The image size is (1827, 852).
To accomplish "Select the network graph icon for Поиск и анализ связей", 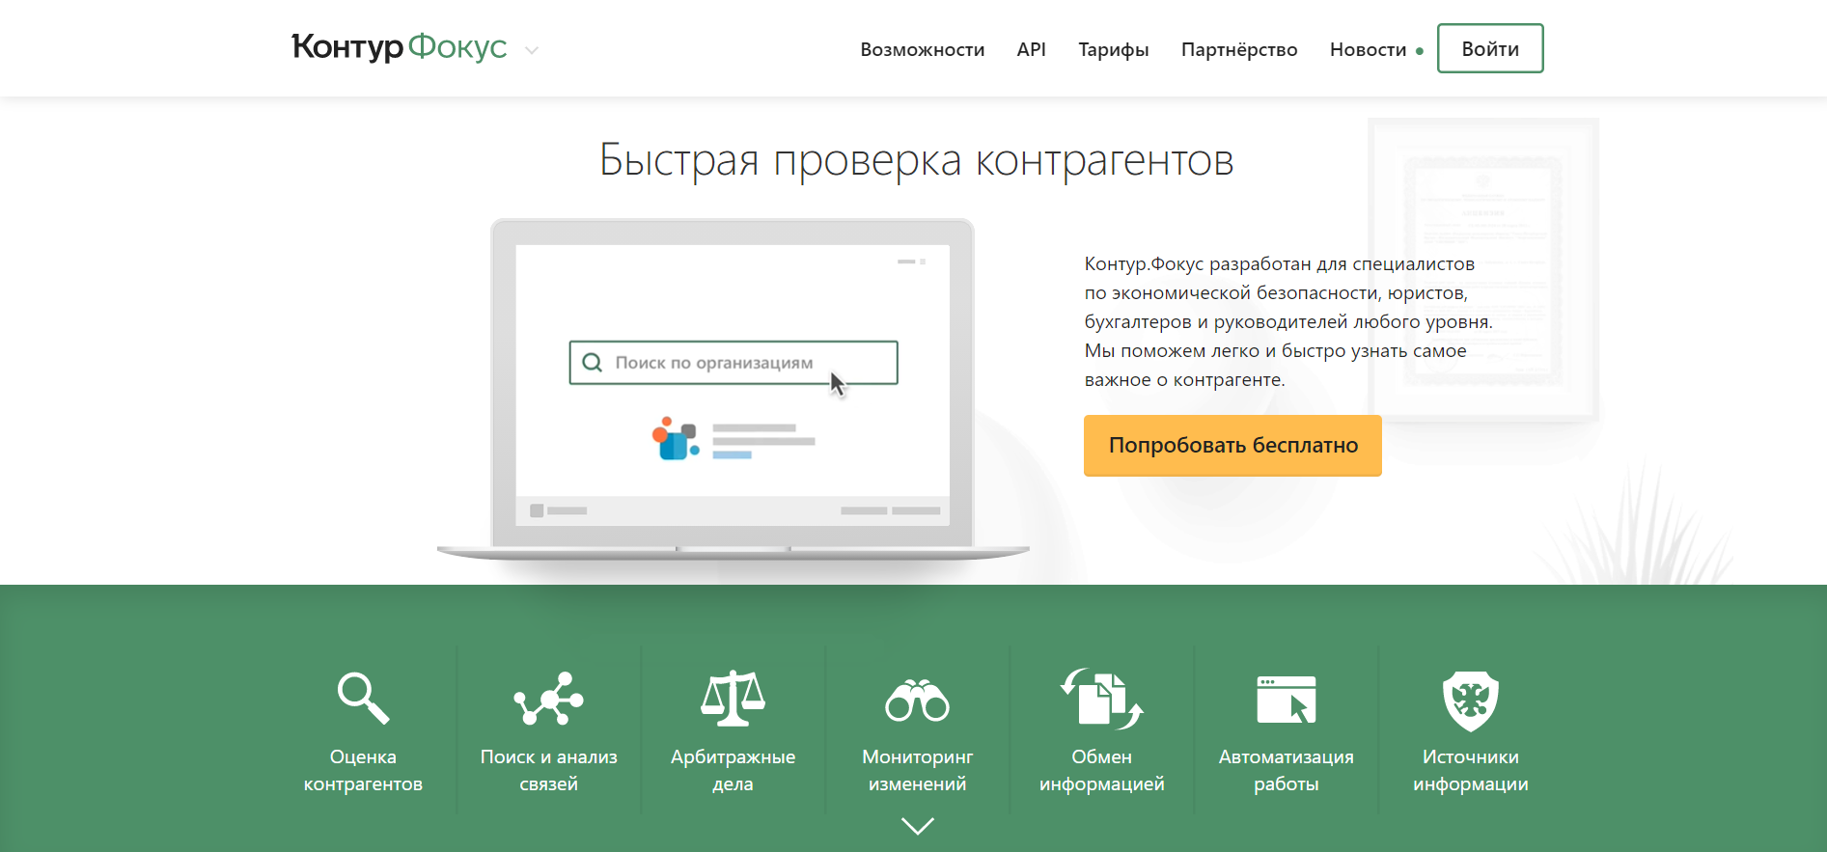I will pos(548,698).
